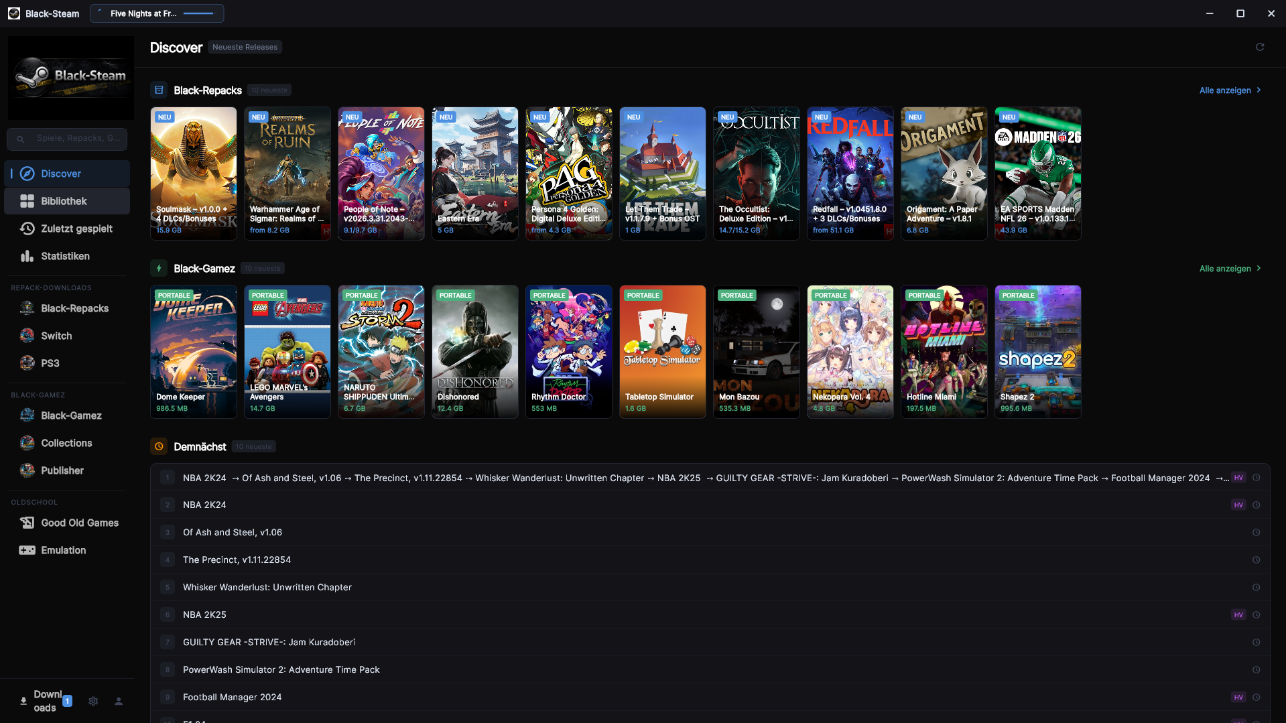Show all Black-Gamez via Alle anzeigen
The image size is (1286, 723).
[1230, 268]
